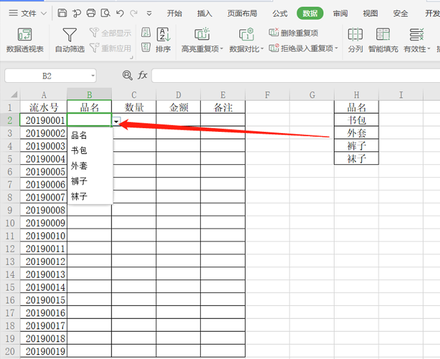Click the select-all corner of the sheet
Image resolution: width=440 pixels, height=359 pixels.
[x=13, y=95]
